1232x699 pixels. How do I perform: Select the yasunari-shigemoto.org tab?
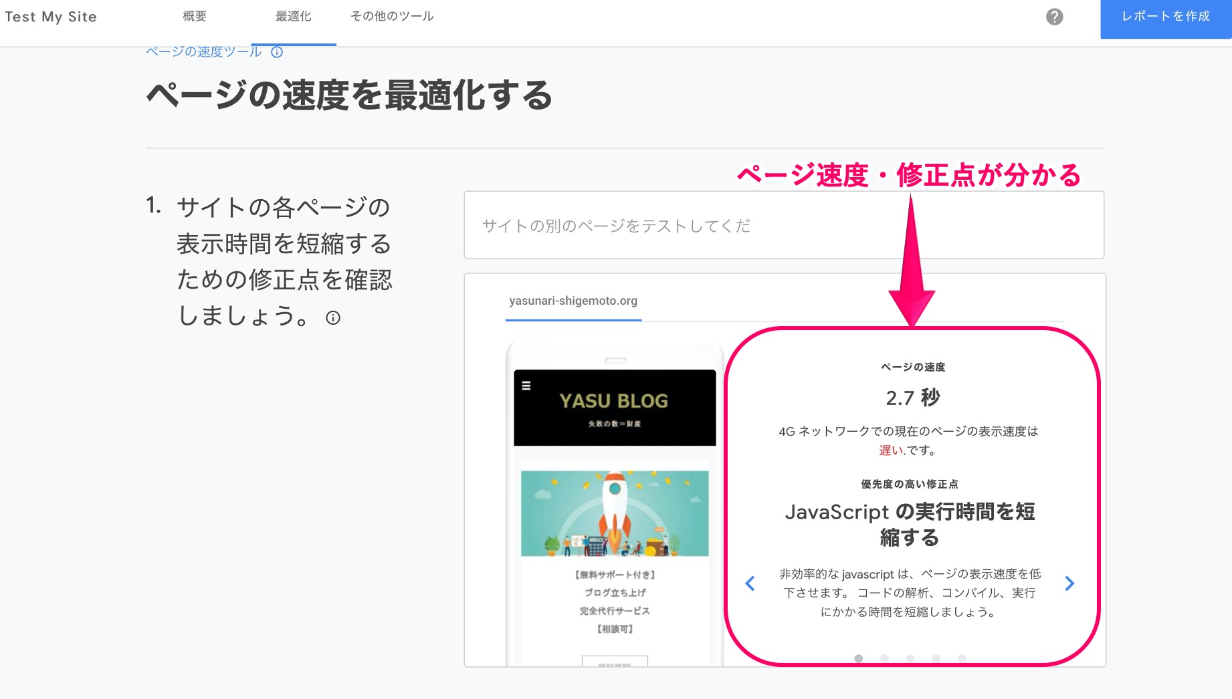click(573, 301)
